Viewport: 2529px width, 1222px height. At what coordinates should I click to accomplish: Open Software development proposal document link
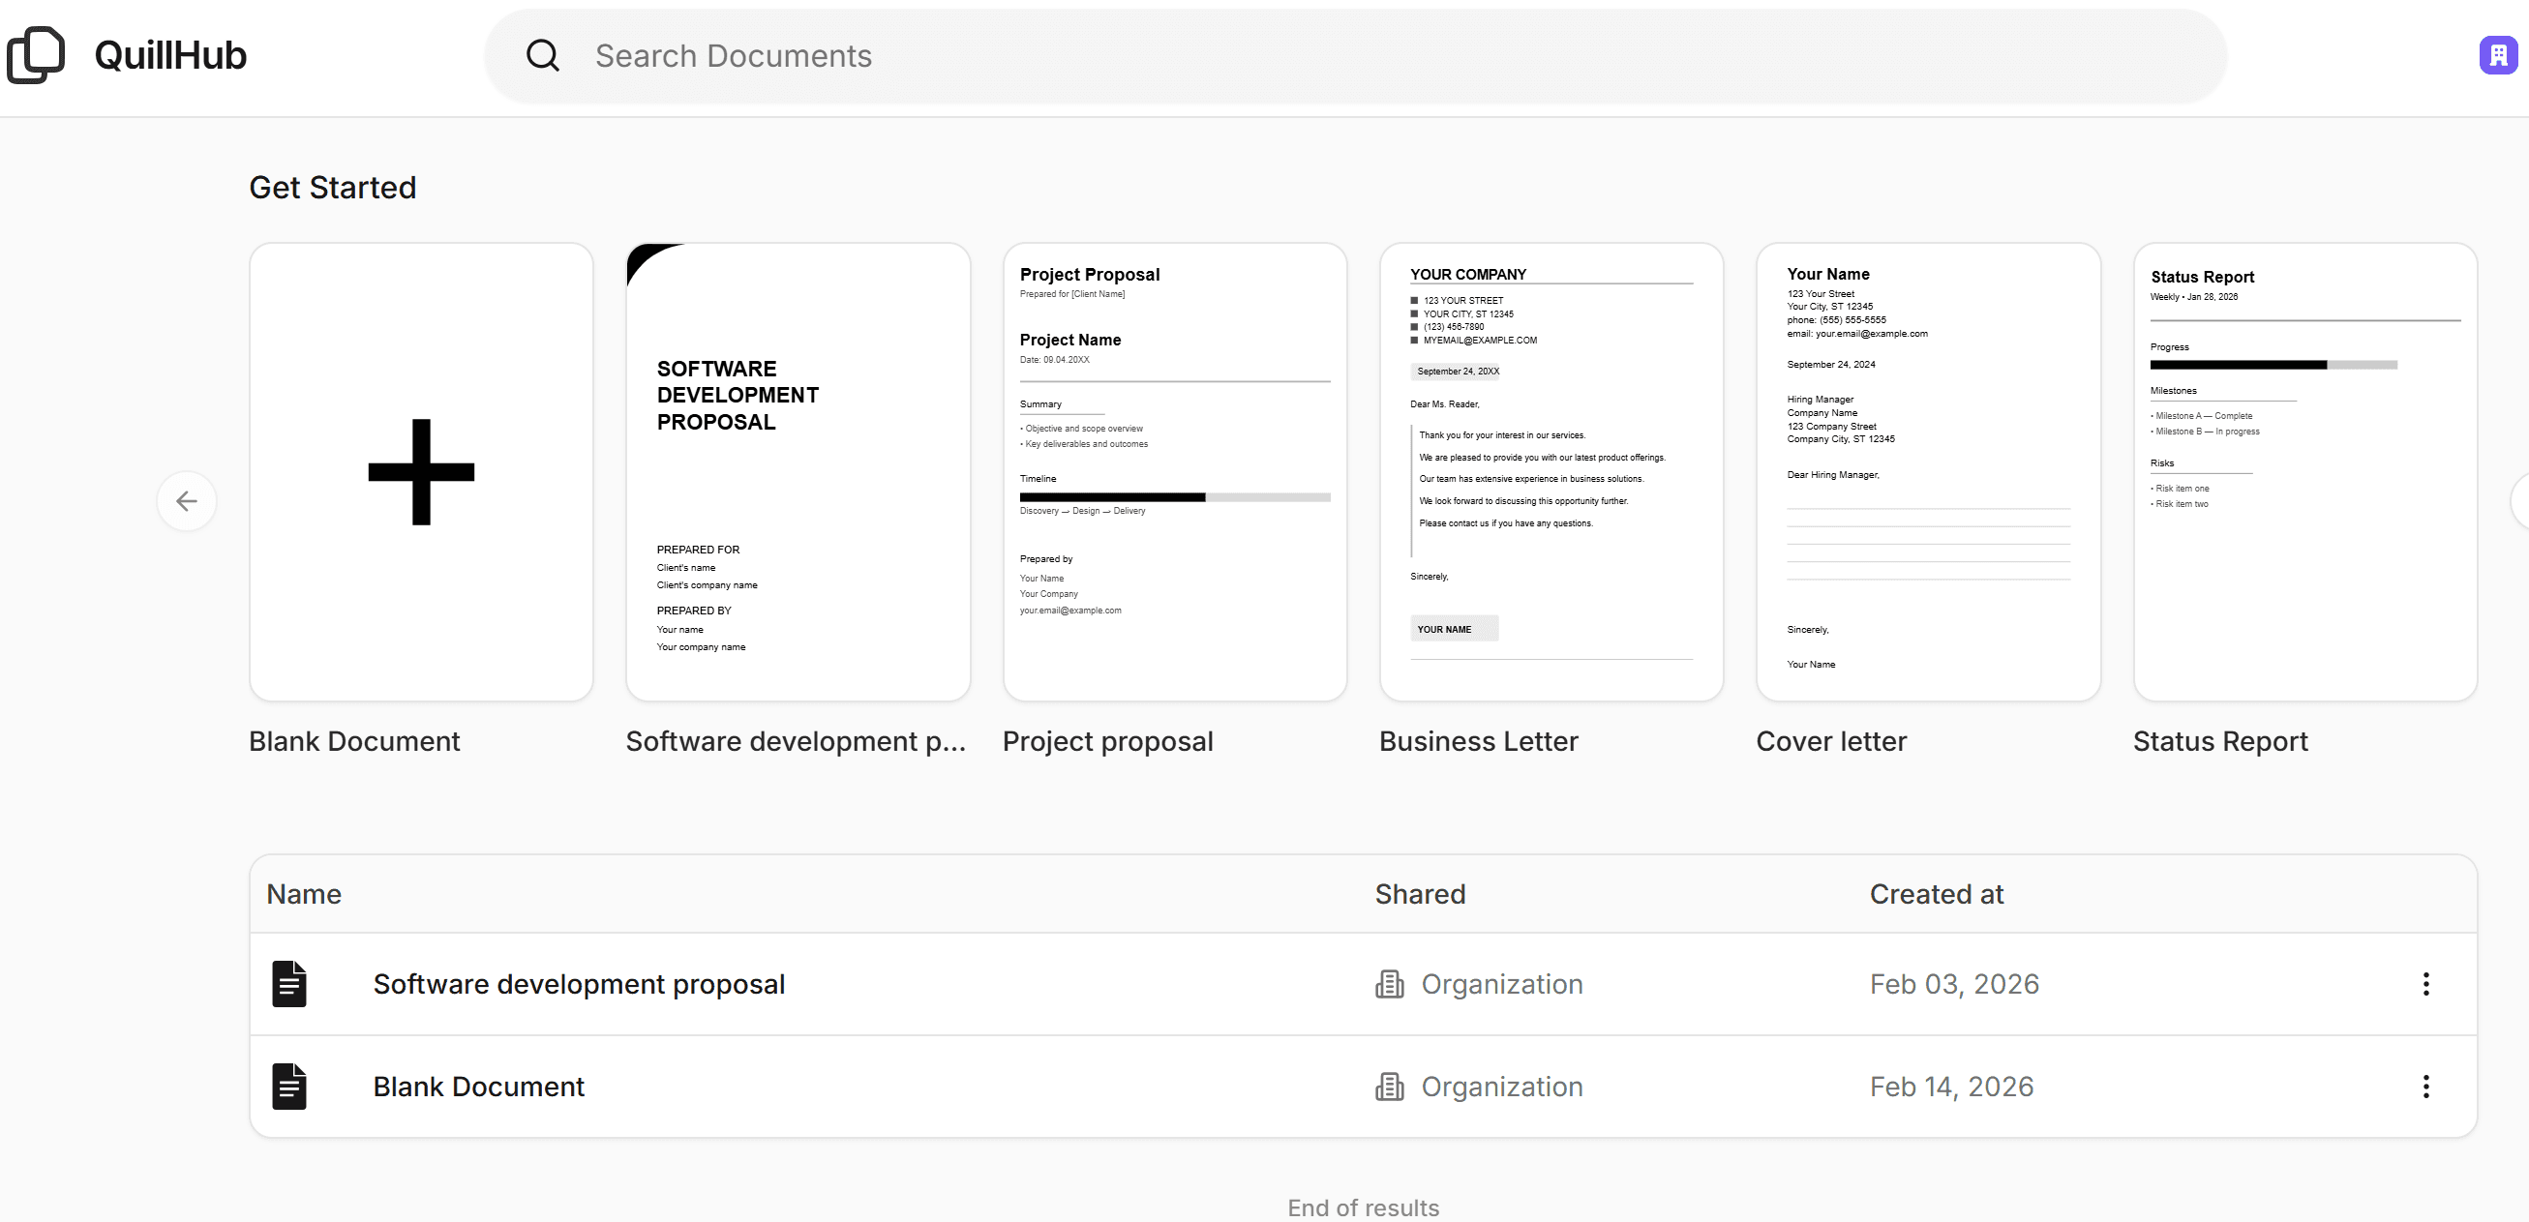[x=578, y=983]
